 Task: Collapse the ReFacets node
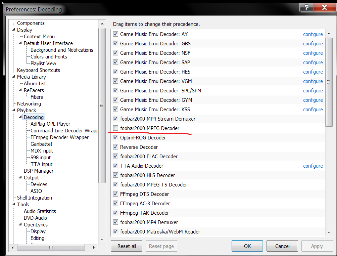pyautogui.click(x=20, y=90)
